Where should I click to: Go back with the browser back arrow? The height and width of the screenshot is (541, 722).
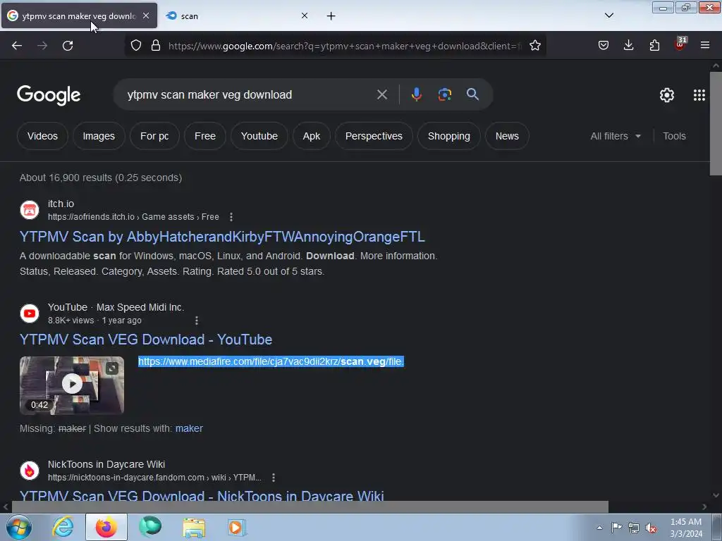[17, 46]
